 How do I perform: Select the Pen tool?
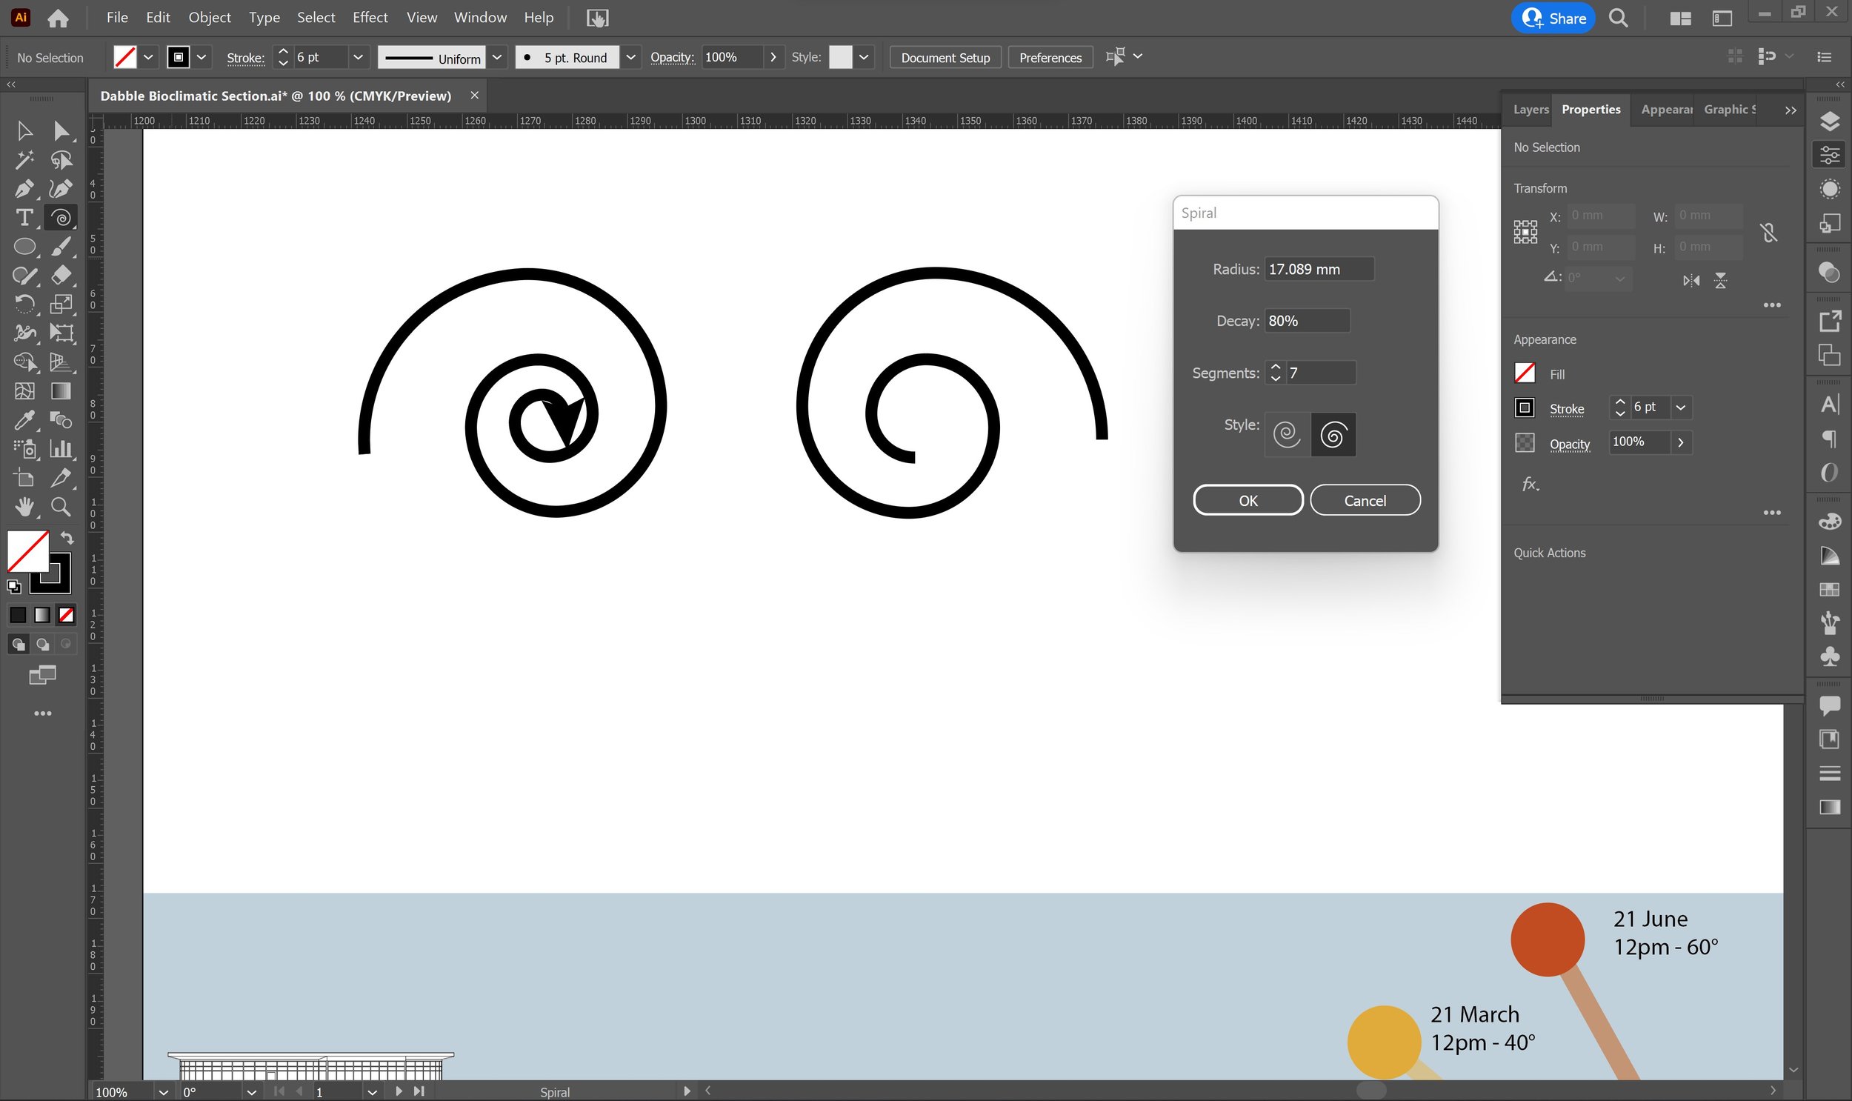click(x=24, y=188)
